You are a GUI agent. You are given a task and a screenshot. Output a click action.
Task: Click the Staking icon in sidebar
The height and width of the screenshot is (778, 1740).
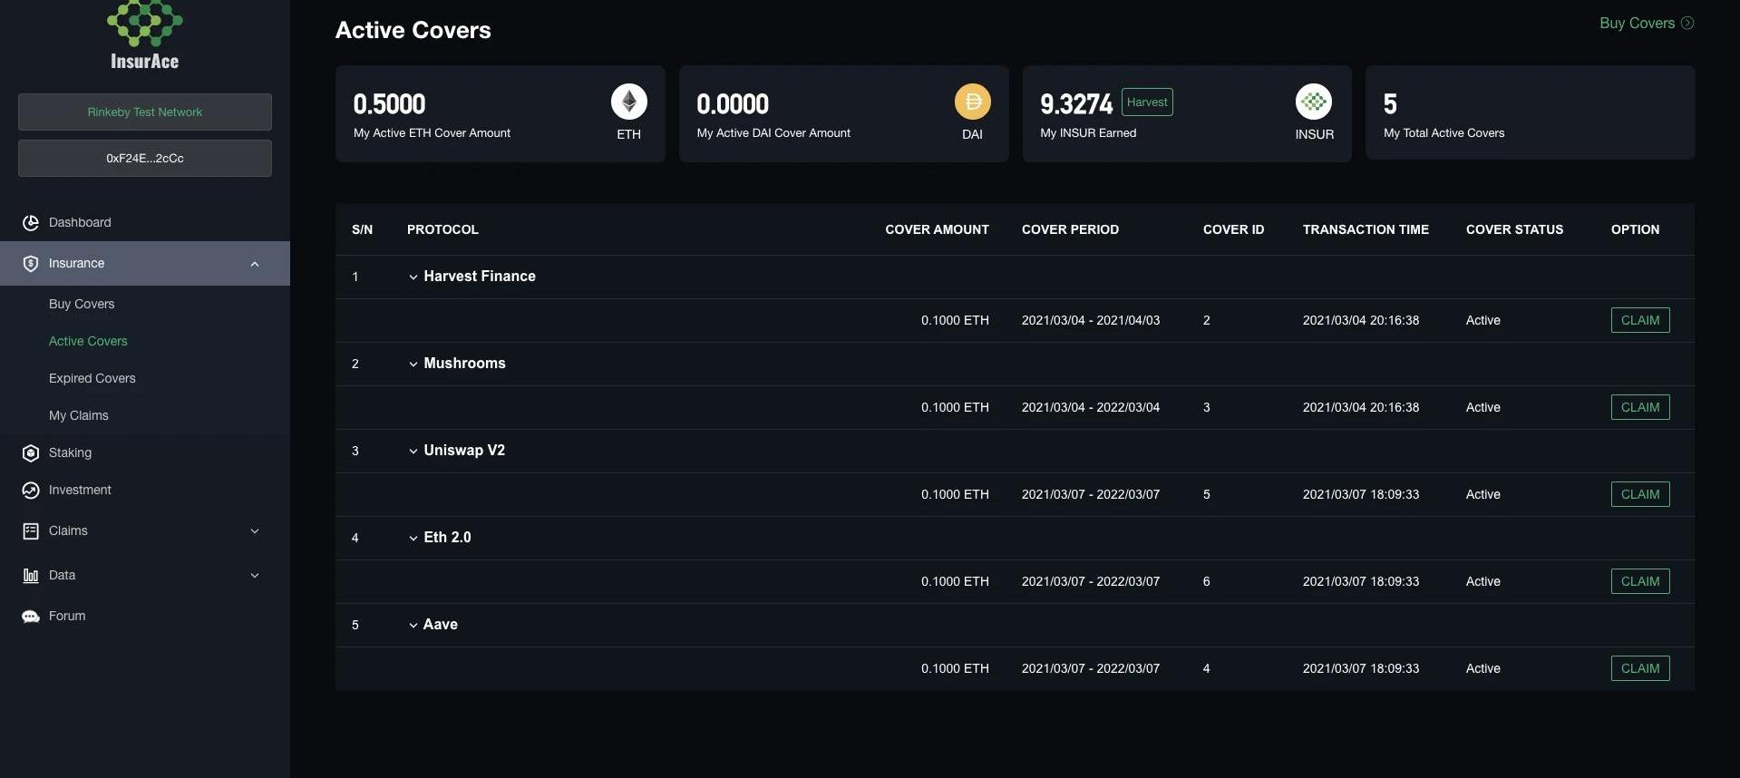click(31, 453)
